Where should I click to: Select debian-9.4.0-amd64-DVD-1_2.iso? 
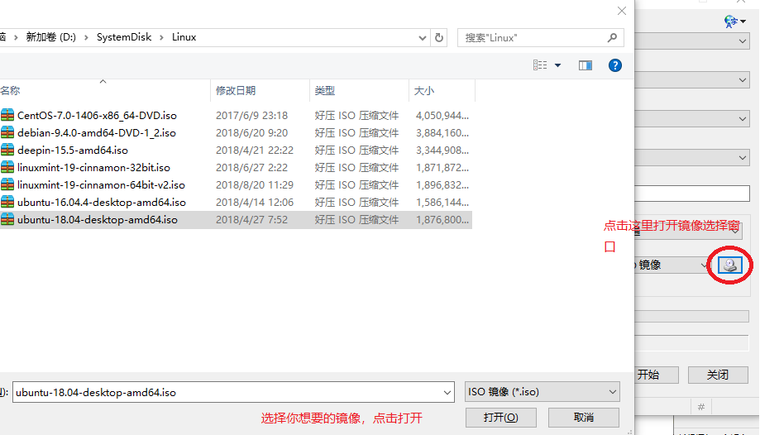click(97, 133)
